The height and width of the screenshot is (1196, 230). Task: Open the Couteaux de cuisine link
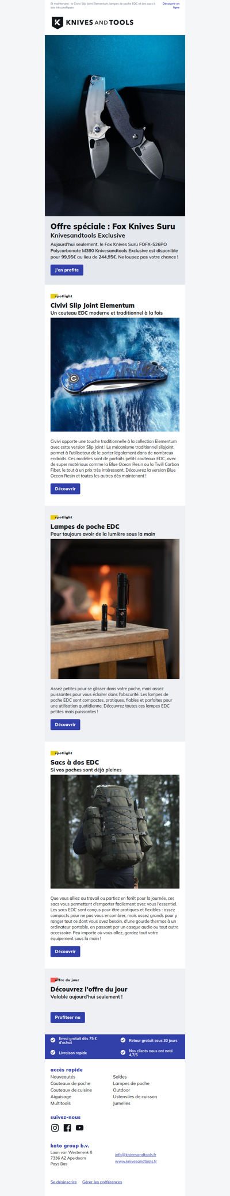pos(71,1090)
